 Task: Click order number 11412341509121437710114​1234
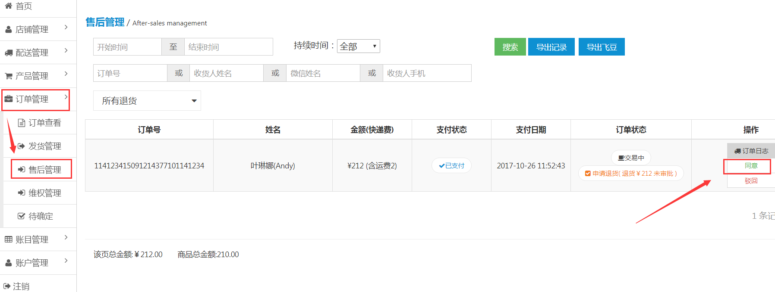(x=149, y=166)
